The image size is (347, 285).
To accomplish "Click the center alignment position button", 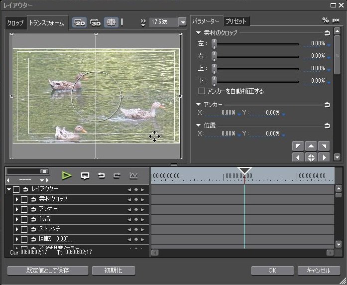I will click(310, 157).
